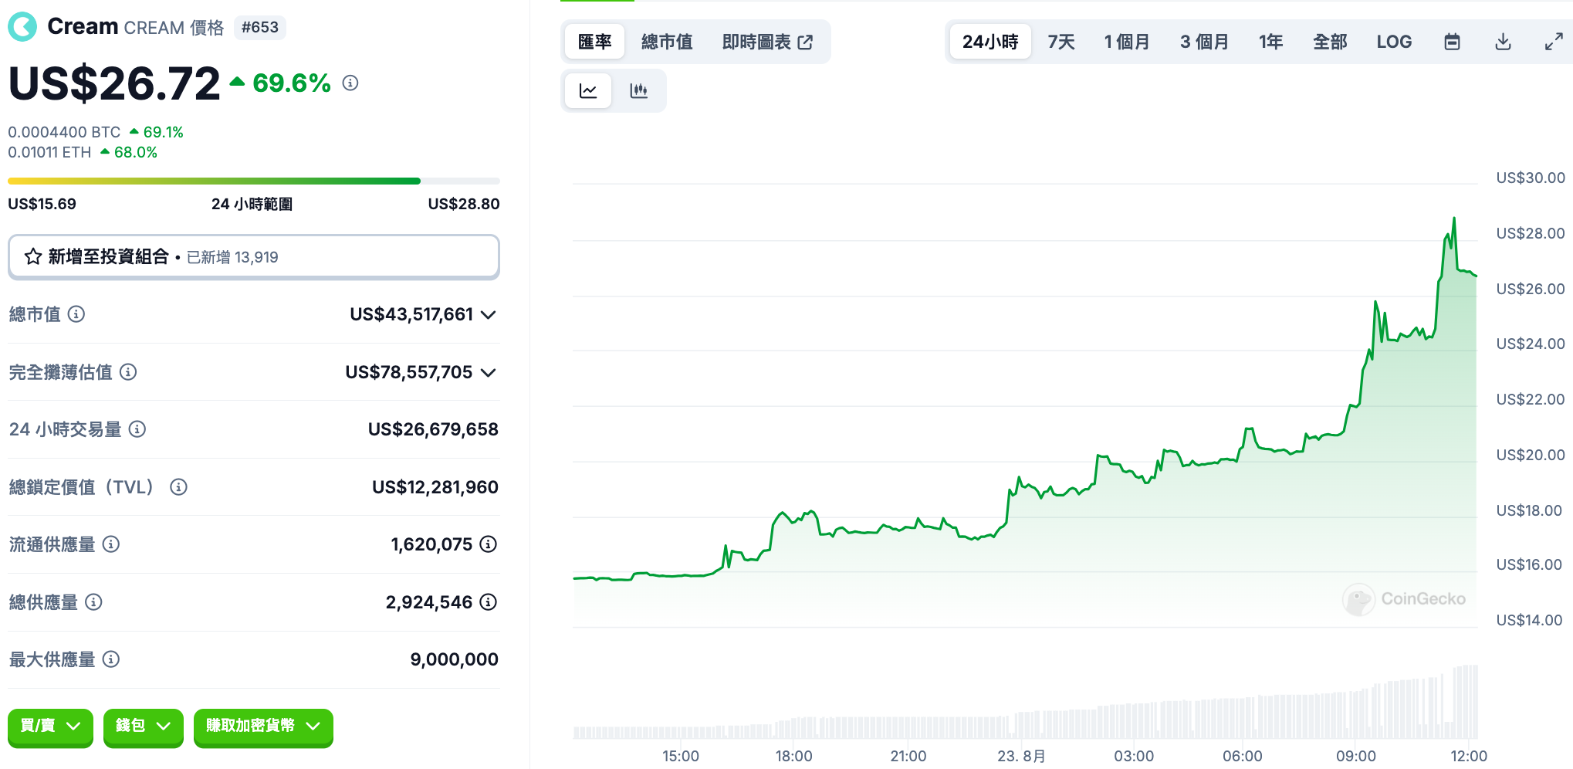This screenshot has width=1573, height=769.
Task: Show info tooltip for 流通供應量 label
Action: pyautogui.click(x=111, y=544)
